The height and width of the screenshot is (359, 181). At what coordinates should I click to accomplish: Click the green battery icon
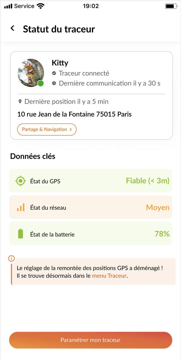21,234
